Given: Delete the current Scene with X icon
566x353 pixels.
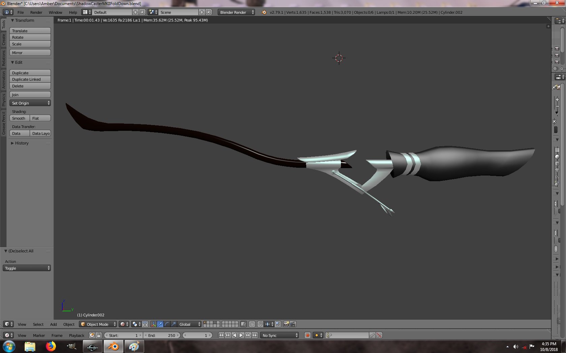Looking at the screenshot, I should pos(209,12).
